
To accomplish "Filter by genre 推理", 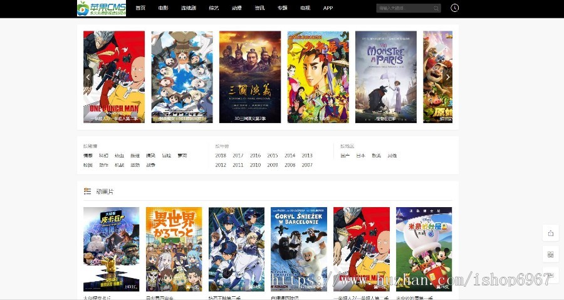I will click(135, 156).
